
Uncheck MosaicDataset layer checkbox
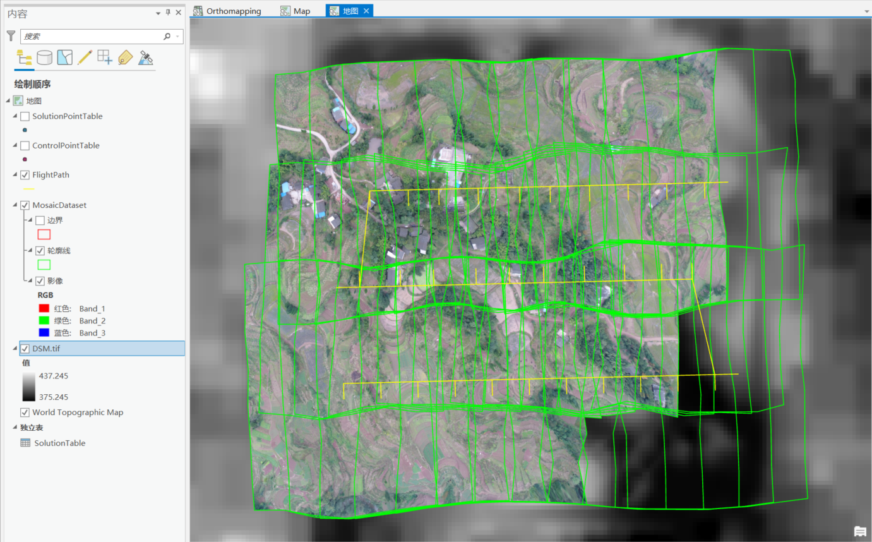coord(25,205)
